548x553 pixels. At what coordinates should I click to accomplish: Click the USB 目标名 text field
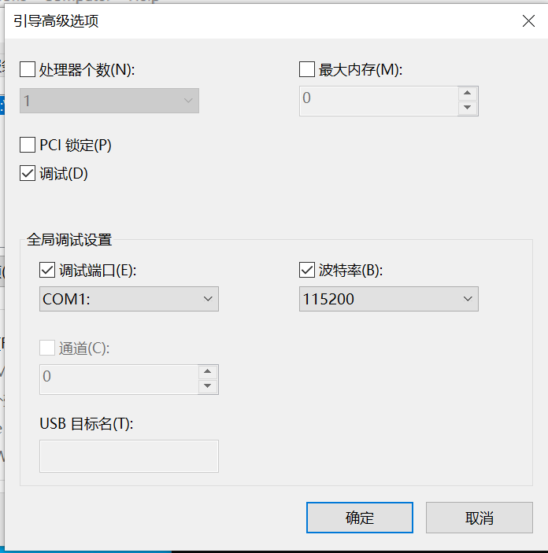tap(128, 455)
